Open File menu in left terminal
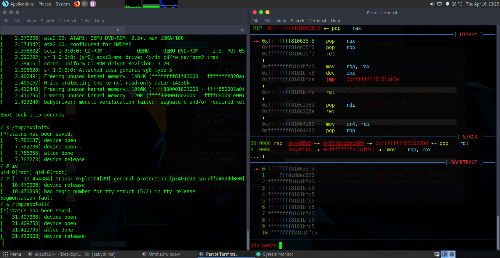This screenshot has width=500, height=258. tap(6, 21)
